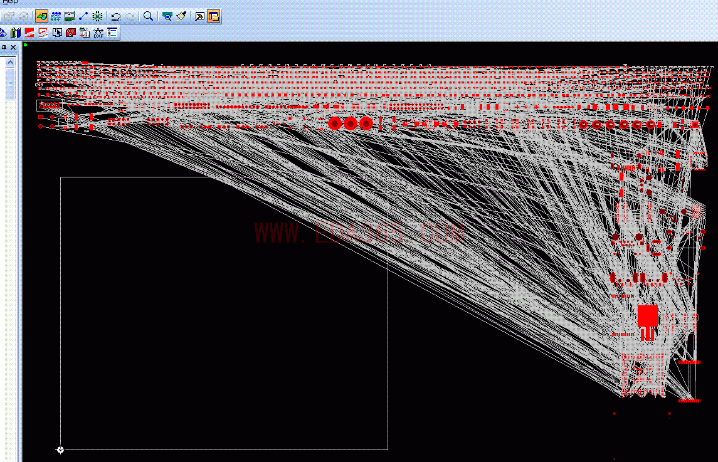
Task: Click the Redraw paintbrush icon
Action: point(181,16)
